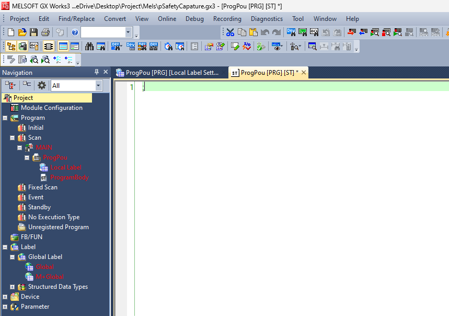Switch to ProgPou Local Label Setting tab
The width and height of the screenshot is (449, 316).
point(168,73)
